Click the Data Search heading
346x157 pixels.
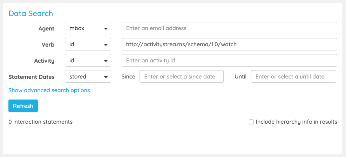(30, 14)
